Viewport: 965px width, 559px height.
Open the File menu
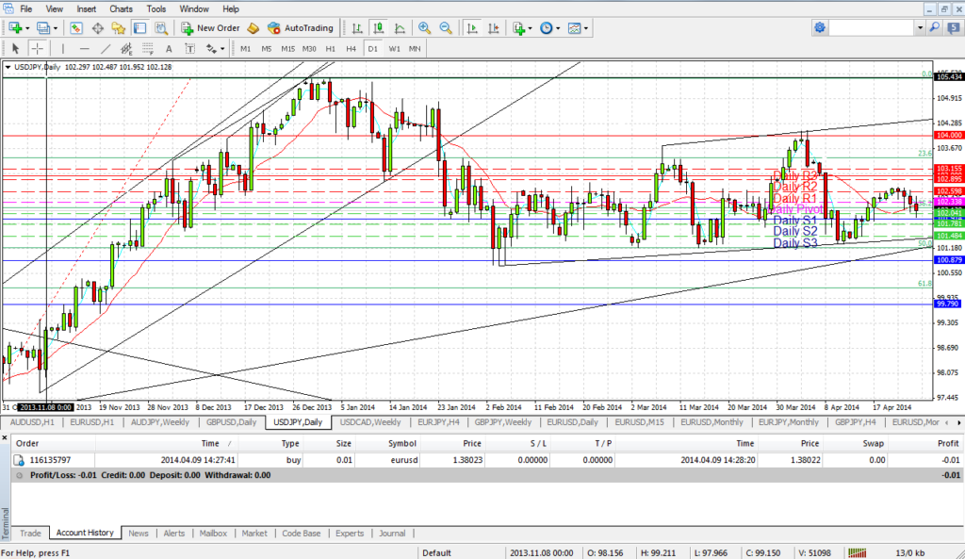(x=26, y=8)
